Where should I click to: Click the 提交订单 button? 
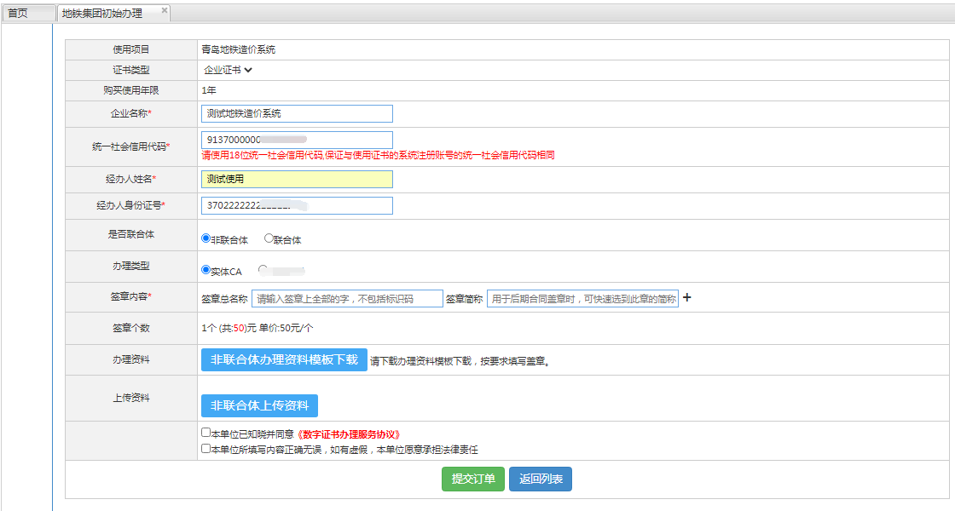coord(473,479)
